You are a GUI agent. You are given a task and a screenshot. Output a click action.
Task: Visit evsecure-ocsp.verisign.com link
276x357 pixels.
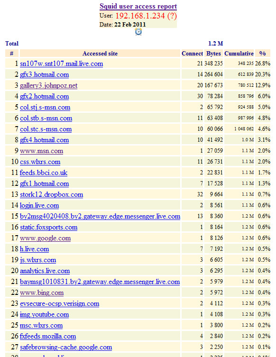tap(60, 304)
